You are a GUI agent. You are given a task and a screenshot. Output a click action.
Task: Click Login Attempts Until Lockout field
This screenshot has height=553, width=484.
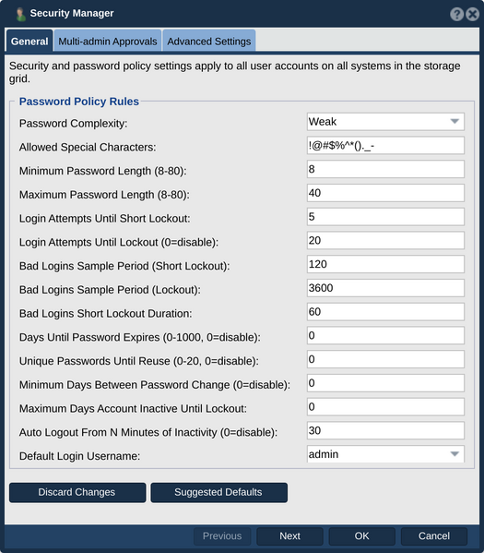(385, 241)
